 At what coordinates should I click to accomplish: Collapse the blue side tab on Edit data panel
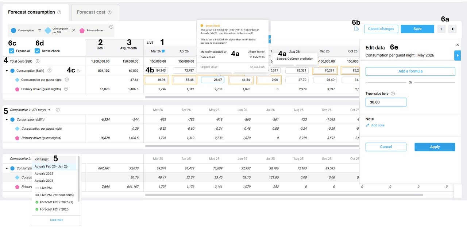pos(458,55)
